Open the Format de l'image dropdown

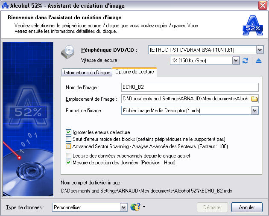point(254,111)
